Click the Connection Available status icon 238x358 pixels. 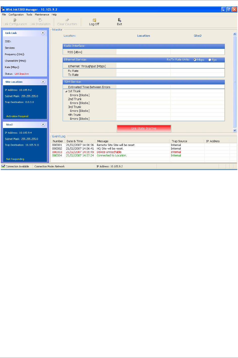pos(3,166)
